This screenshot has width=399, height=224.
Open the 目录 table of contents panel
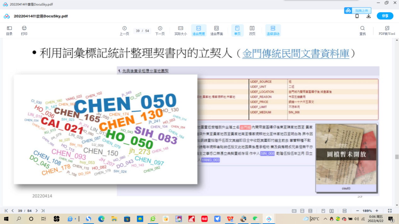pos(9,30)
